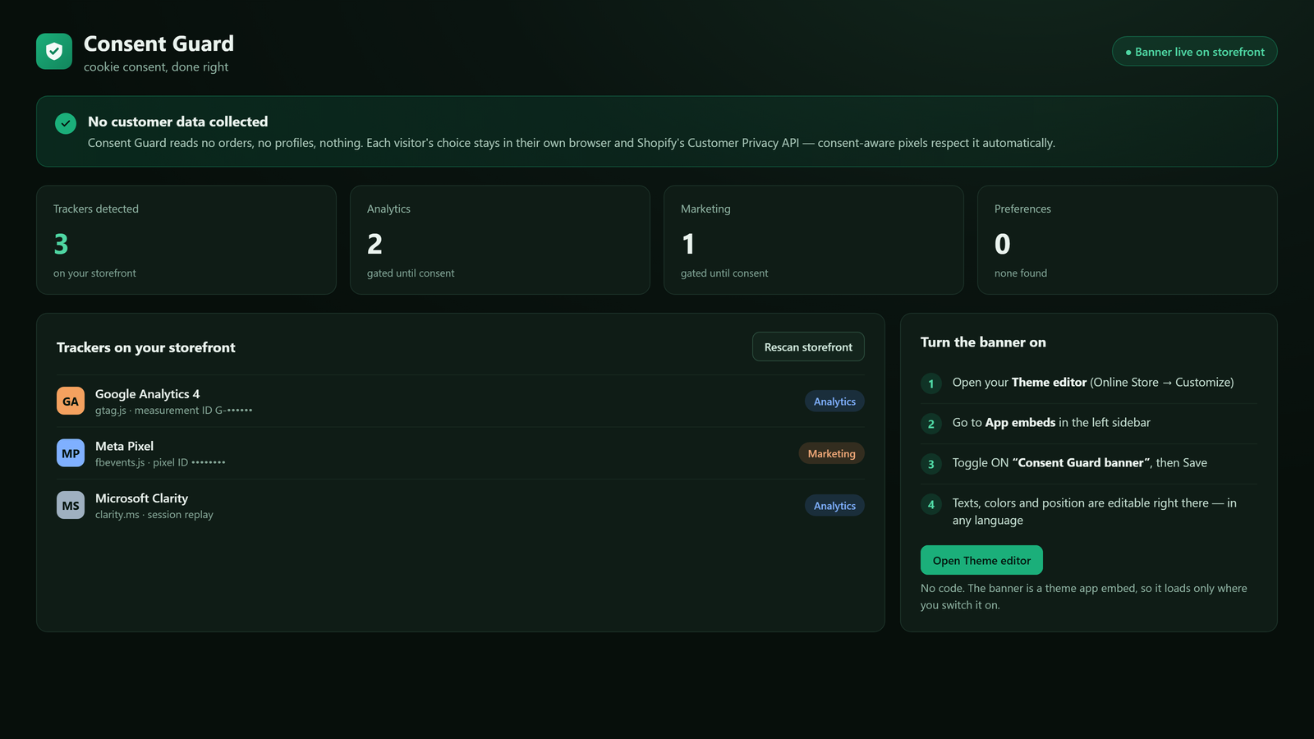The width and height of the screenshot is (1314, 739).
Task: Click 'Texts, colors and position' step text
Action: coord(1095,512)
